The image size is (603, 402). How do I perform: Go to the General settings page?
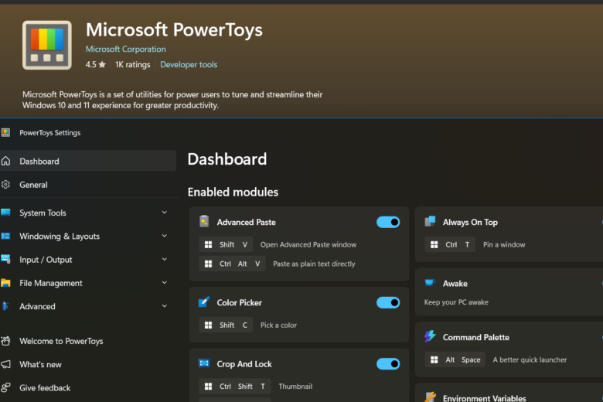88,185
